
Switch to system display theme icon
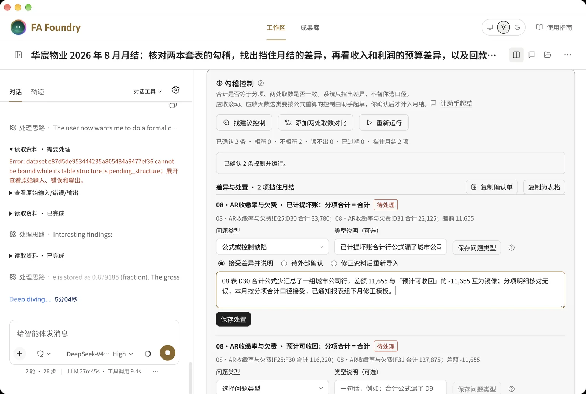click(x=490, y=27)
